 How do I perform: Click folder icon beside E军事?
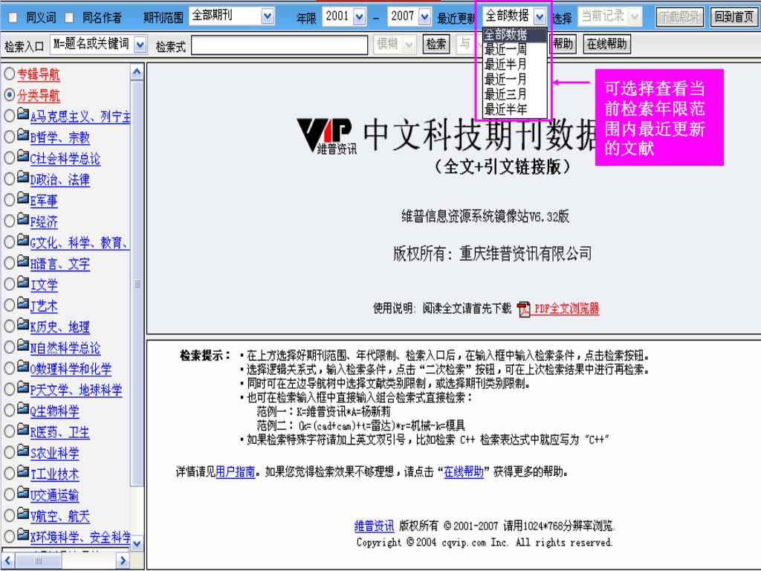coord(23,198)
